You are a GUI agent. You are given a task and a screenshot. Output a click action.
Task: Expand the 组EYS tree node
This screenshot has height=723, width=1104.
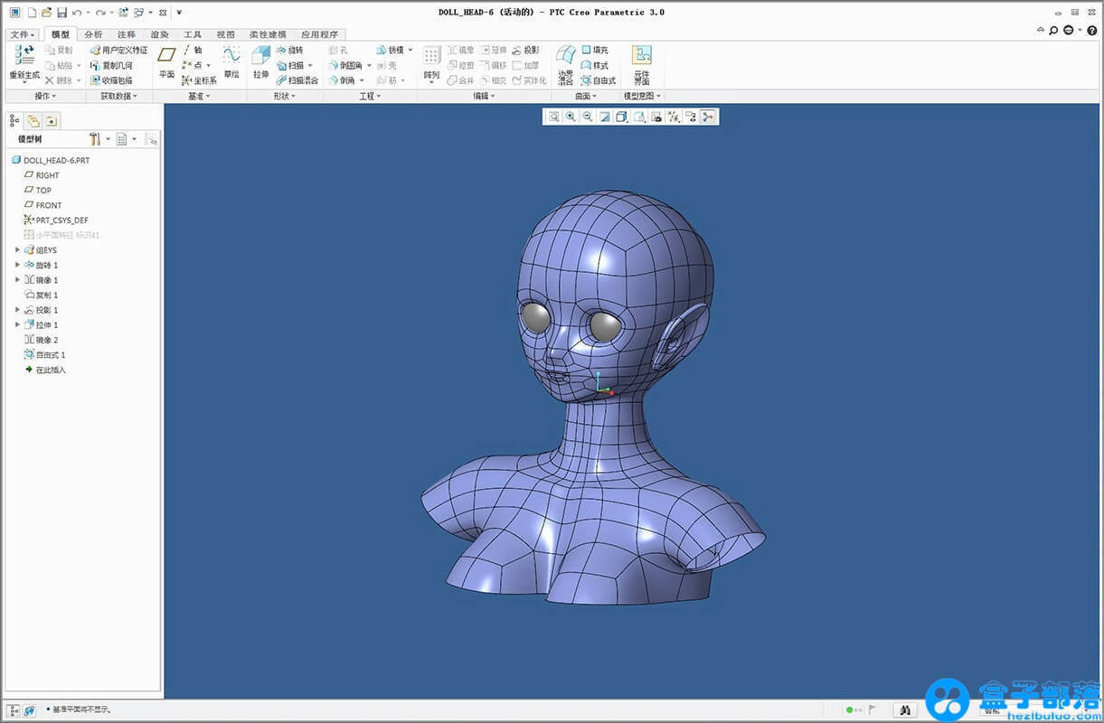[17, 250]
